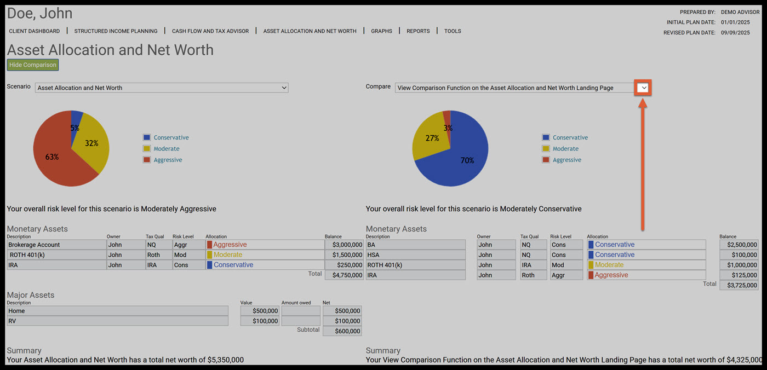The width and height of the screenshot is (767, 370).
Task: Select the BA description in comparison table
Action: tap(415, 245)
